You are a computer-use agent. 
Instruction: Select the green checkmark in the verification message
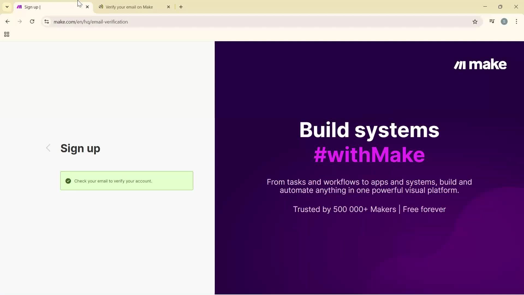click(x=68, y=181)
